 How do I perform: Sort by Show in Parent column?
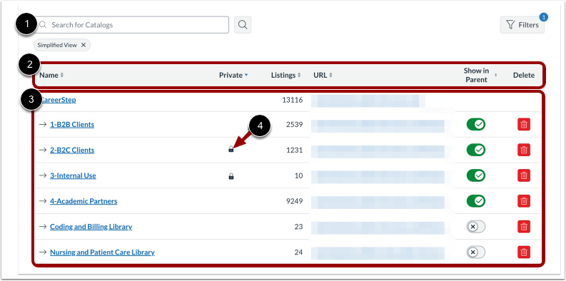pyautogui.click(x=480, y=75)
